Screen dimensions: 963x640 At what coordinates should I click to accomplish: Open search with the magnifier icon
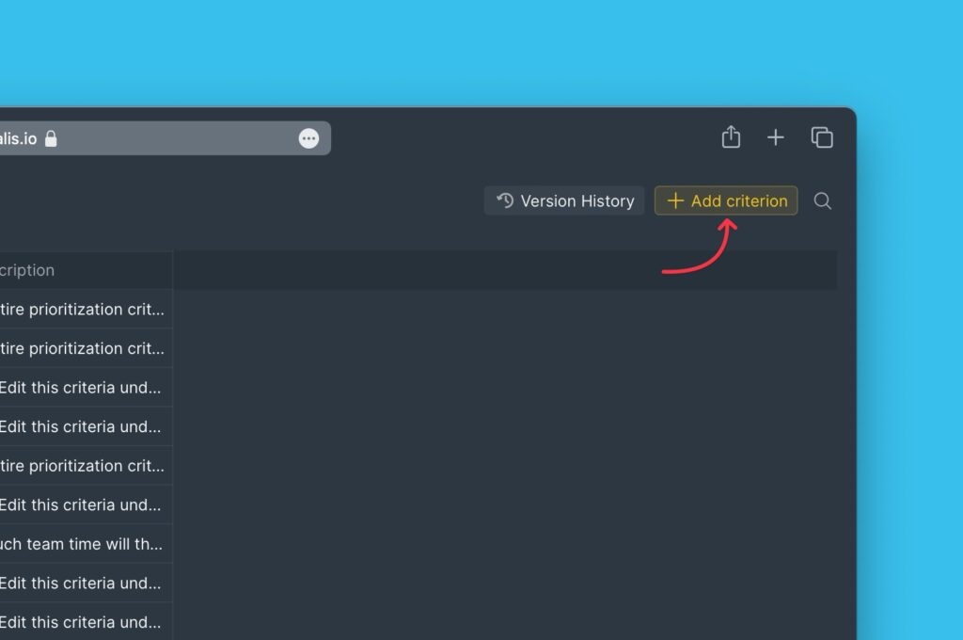click(x=822, y=200)
